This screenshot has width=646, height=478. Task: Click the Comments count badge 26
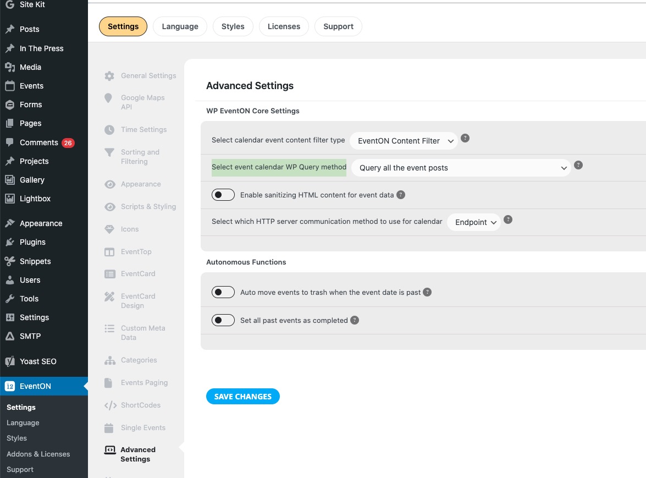coord(68,143)
